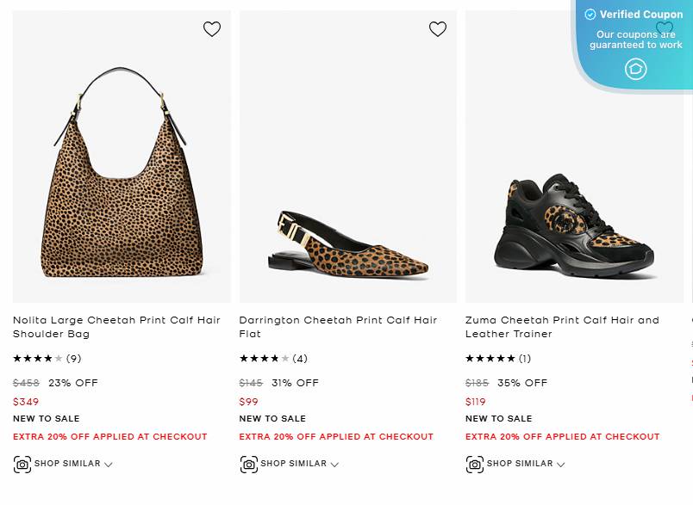Expand Shop Similar options for the Nolita bag
Viewport: 693px width, 505px height.
[109, 465]
